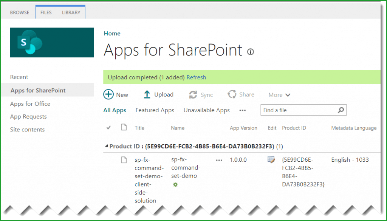Switch to the LIBRARY ribbon tab

click(71, 12)
